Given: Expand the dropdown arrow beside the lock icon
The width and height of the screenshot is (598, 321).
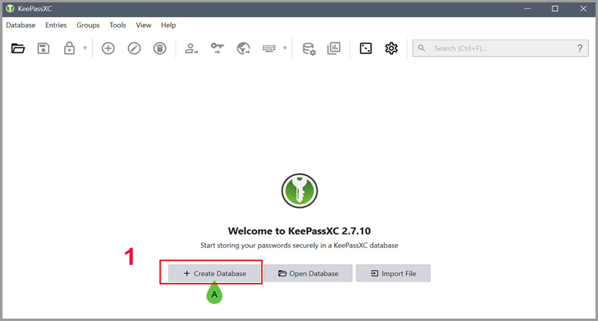Looking at the screenshot, I should [x=84, y=49].
